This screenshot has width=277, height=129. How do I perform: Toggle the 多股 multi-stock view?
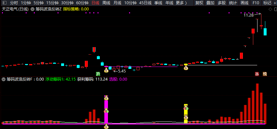pos(222,3)
